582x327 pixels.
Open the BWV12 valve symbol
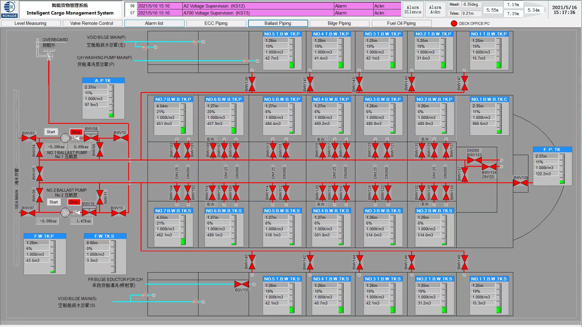[x=121, y=138]
